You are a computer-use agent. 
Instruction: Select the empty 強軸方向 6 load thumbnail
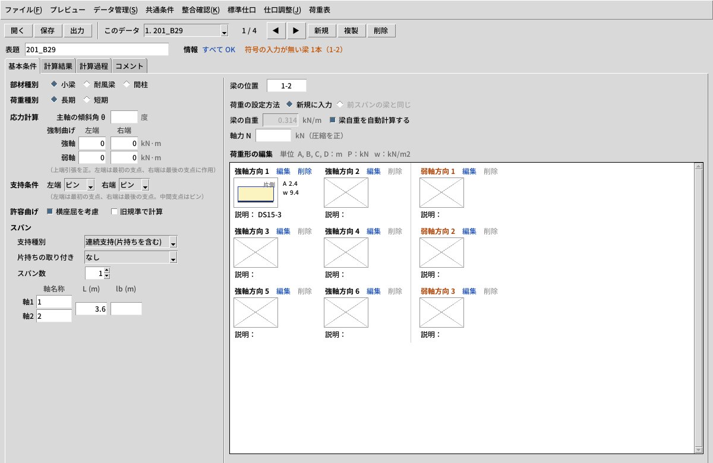346,312
